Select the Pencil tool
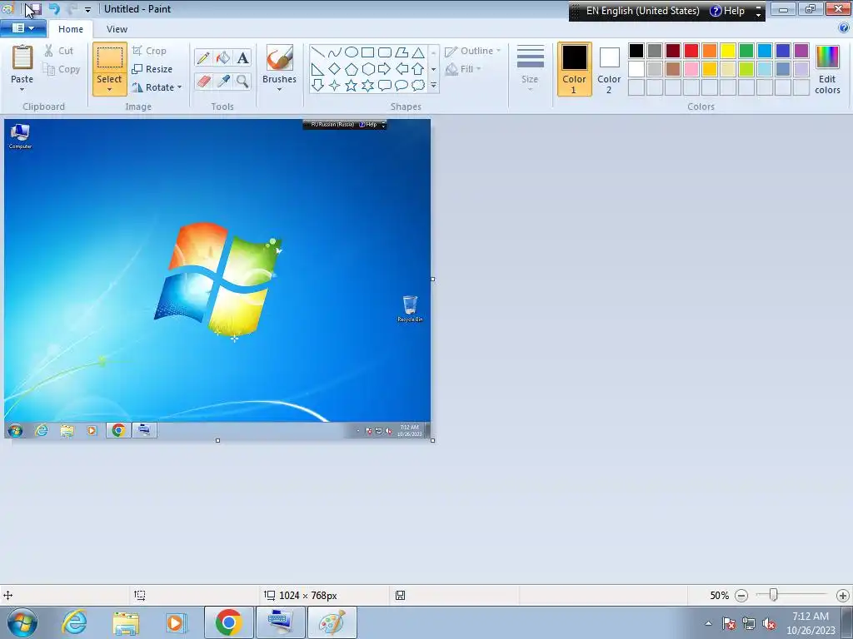 [203, 57]
